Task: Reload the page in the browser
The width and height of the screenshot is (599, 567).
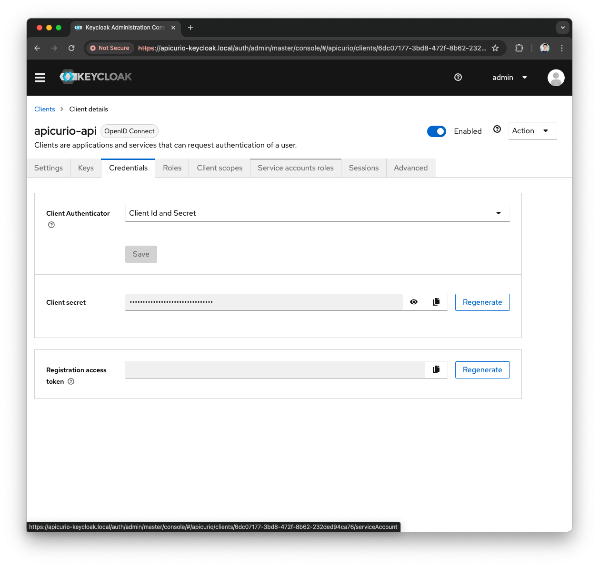Action: (71, 48)
